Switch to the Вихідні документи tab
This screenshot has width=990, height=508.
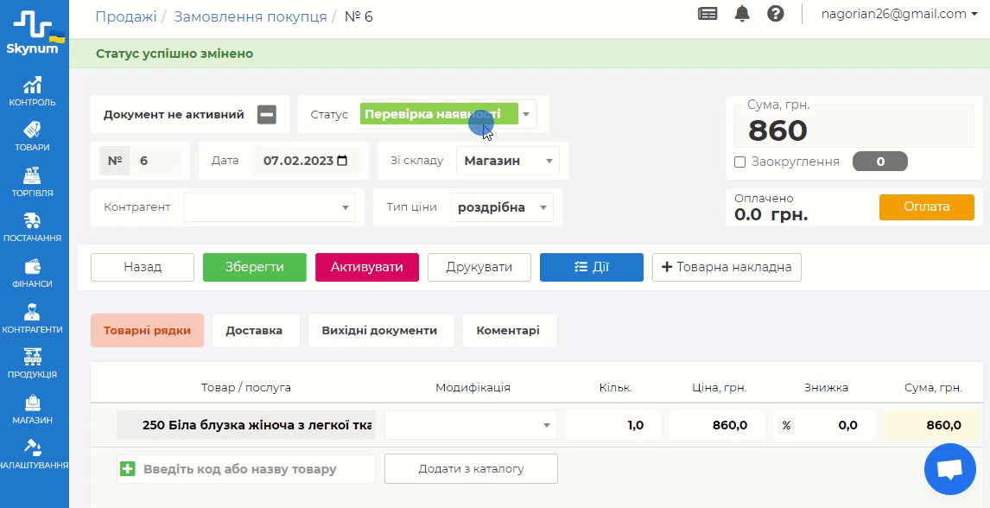(379, 331)
